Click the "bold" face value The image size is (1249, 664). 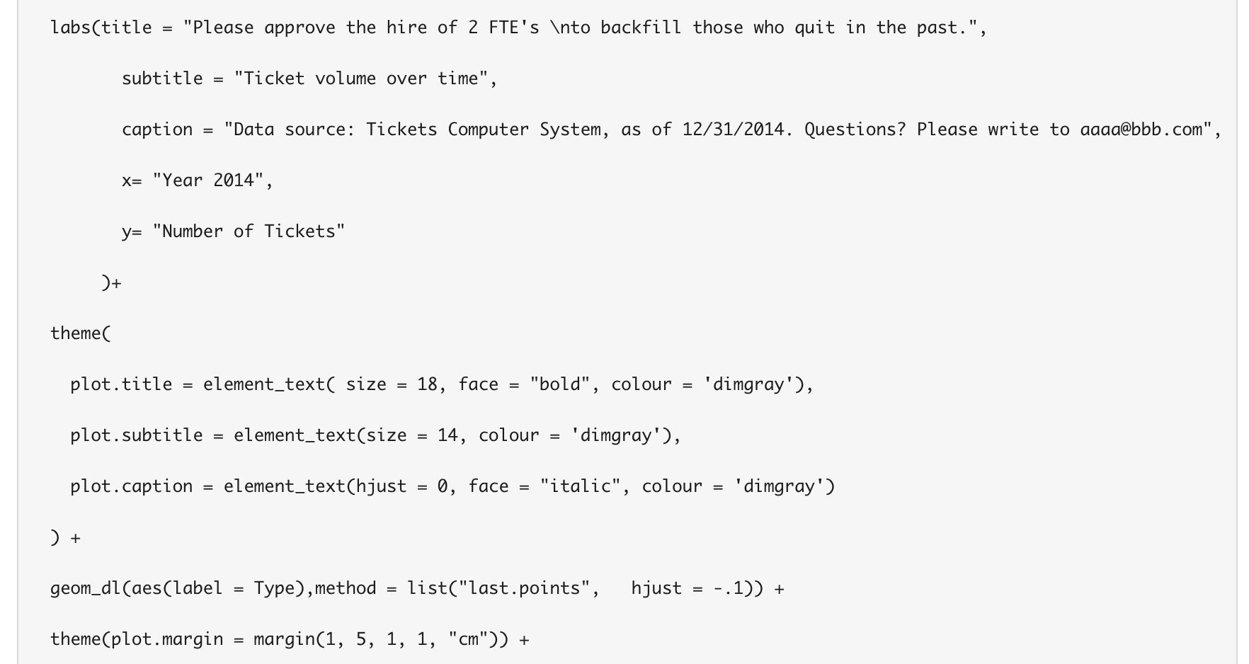click(x=560, y=384)
